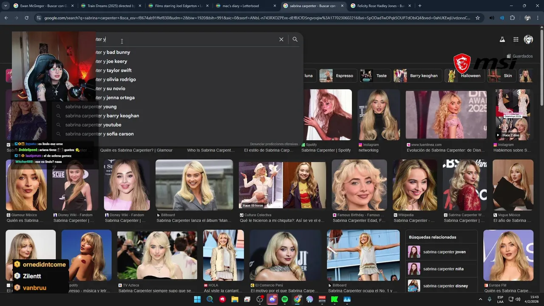Viewport: 544px width, 306px height.
Task: Switch to mac's diary Letterboxd tab
Action: pyautogui.click(x=245, y=6)
